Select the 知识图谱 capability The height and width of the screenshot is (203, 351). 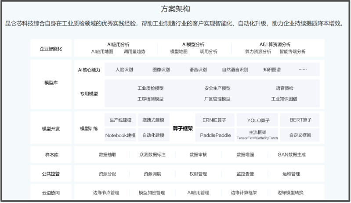pyautogui.click(x=272, y=70)
